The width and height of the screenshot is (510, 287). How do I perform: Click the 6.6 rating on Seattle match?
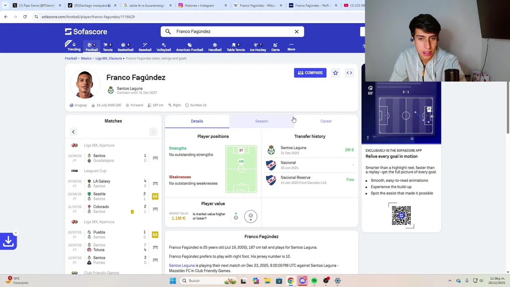[155, 197]
